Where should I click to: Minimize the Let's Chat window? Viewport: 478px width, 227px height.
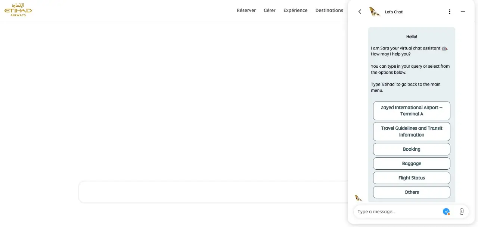463,12
